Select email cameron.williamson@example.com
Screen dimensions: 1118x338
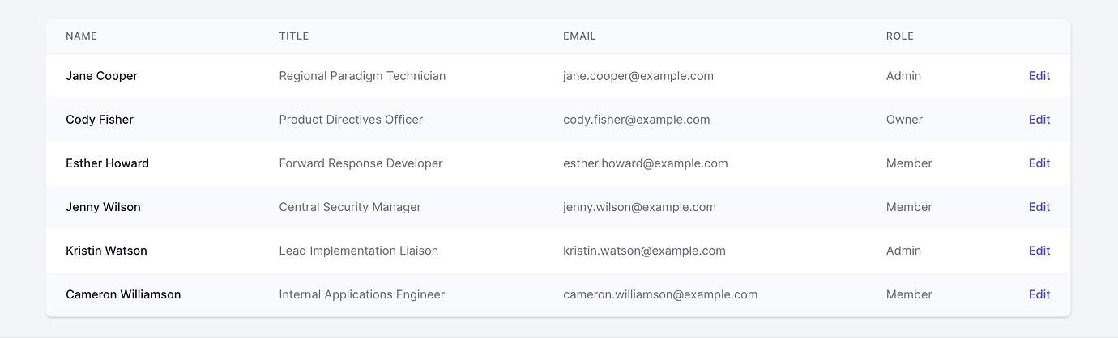660,294
